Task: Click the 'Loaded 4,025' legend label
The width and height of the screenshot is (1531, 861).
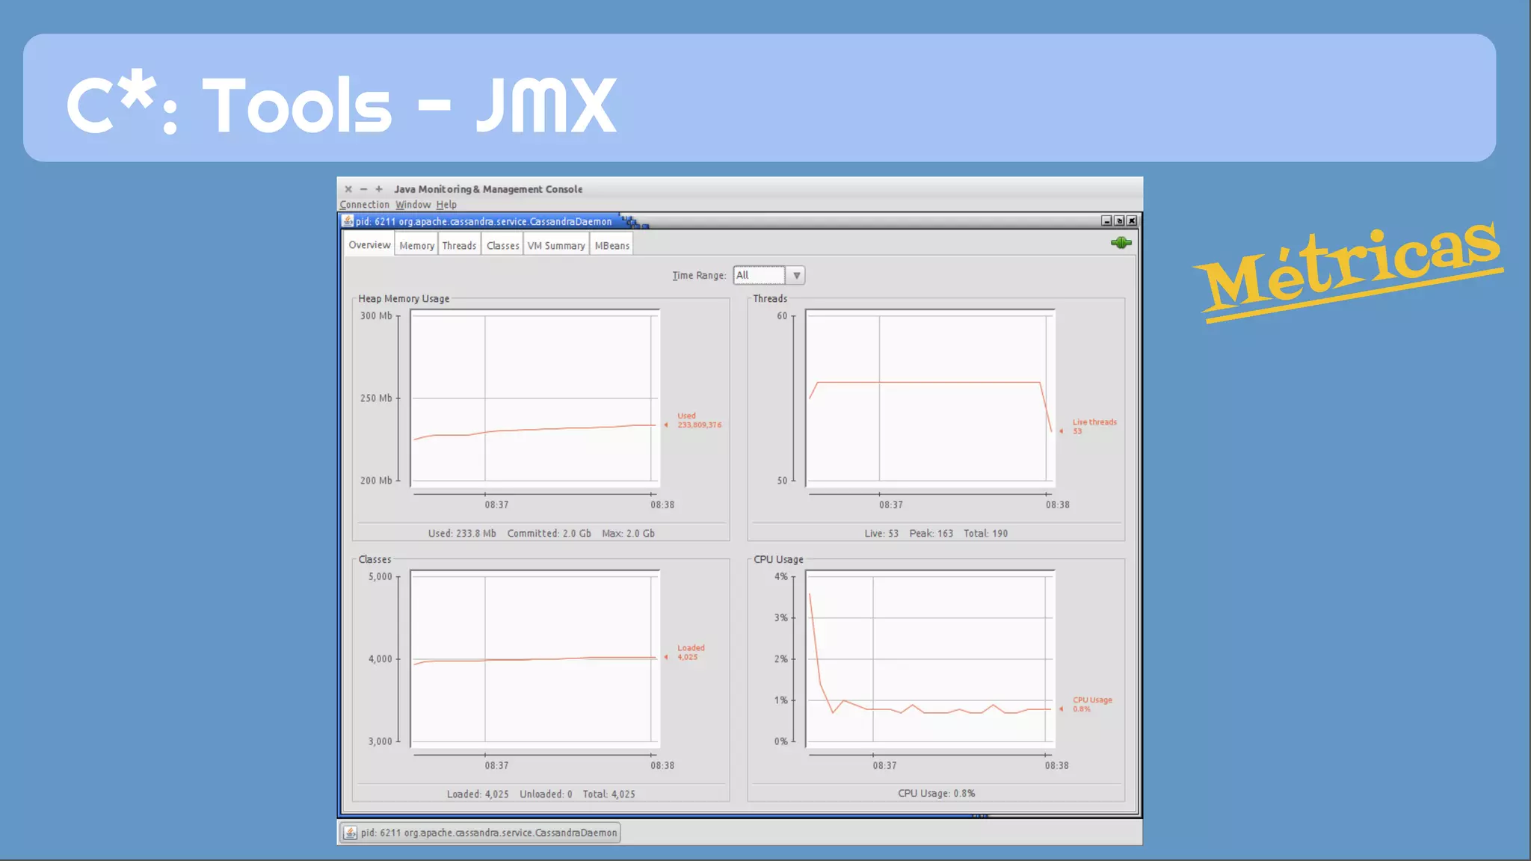Action: tap(691, 652)
